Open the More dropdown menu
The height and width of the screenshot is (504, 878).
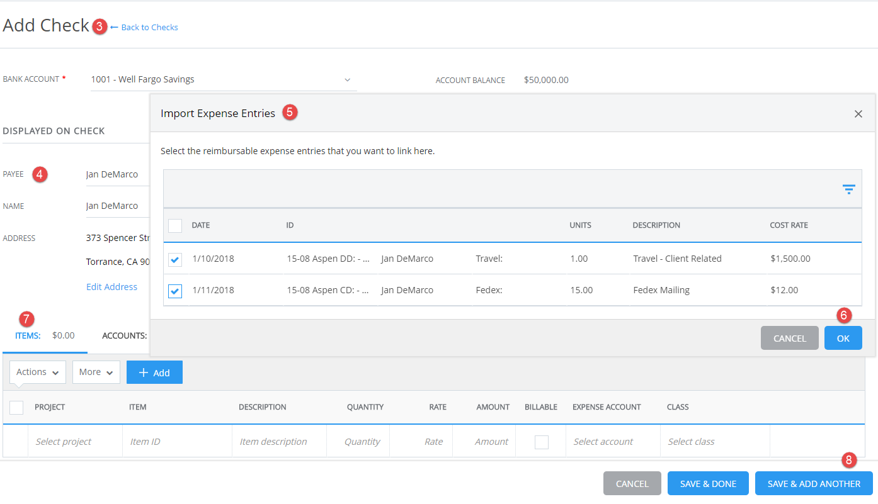coord(96,372)
